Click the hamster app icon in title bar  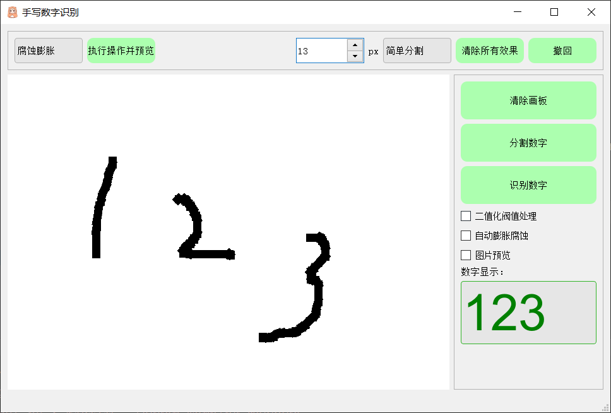point(11,11)
